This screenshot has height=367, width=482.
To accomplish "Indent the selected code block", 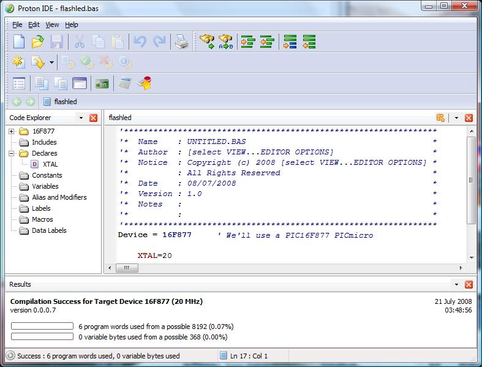I will (248, 42).
